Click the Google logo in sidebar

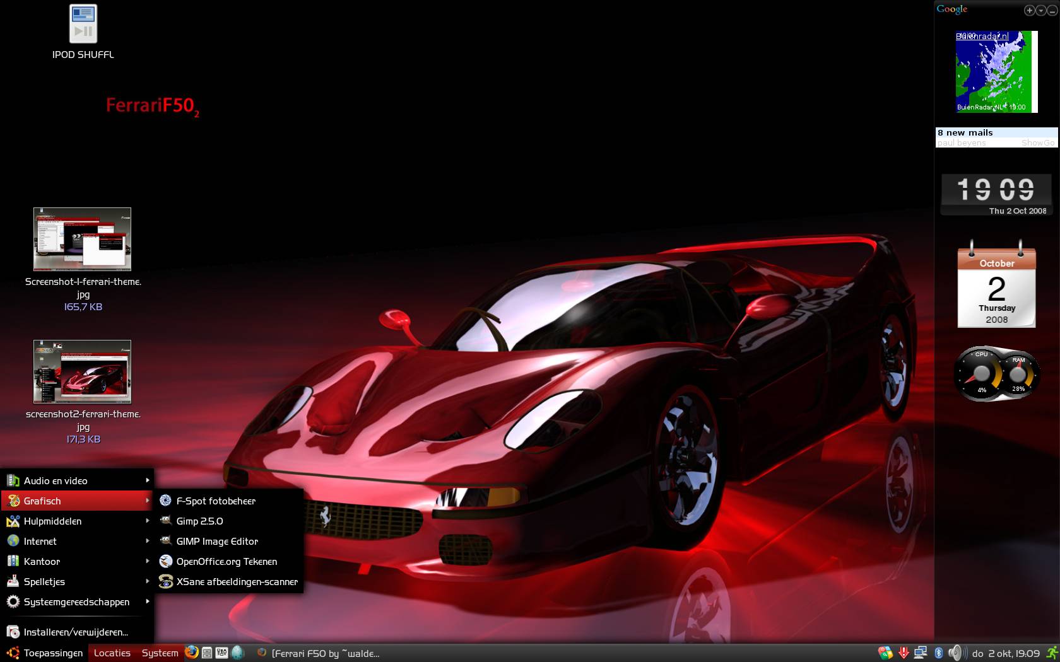coord(951,9)
